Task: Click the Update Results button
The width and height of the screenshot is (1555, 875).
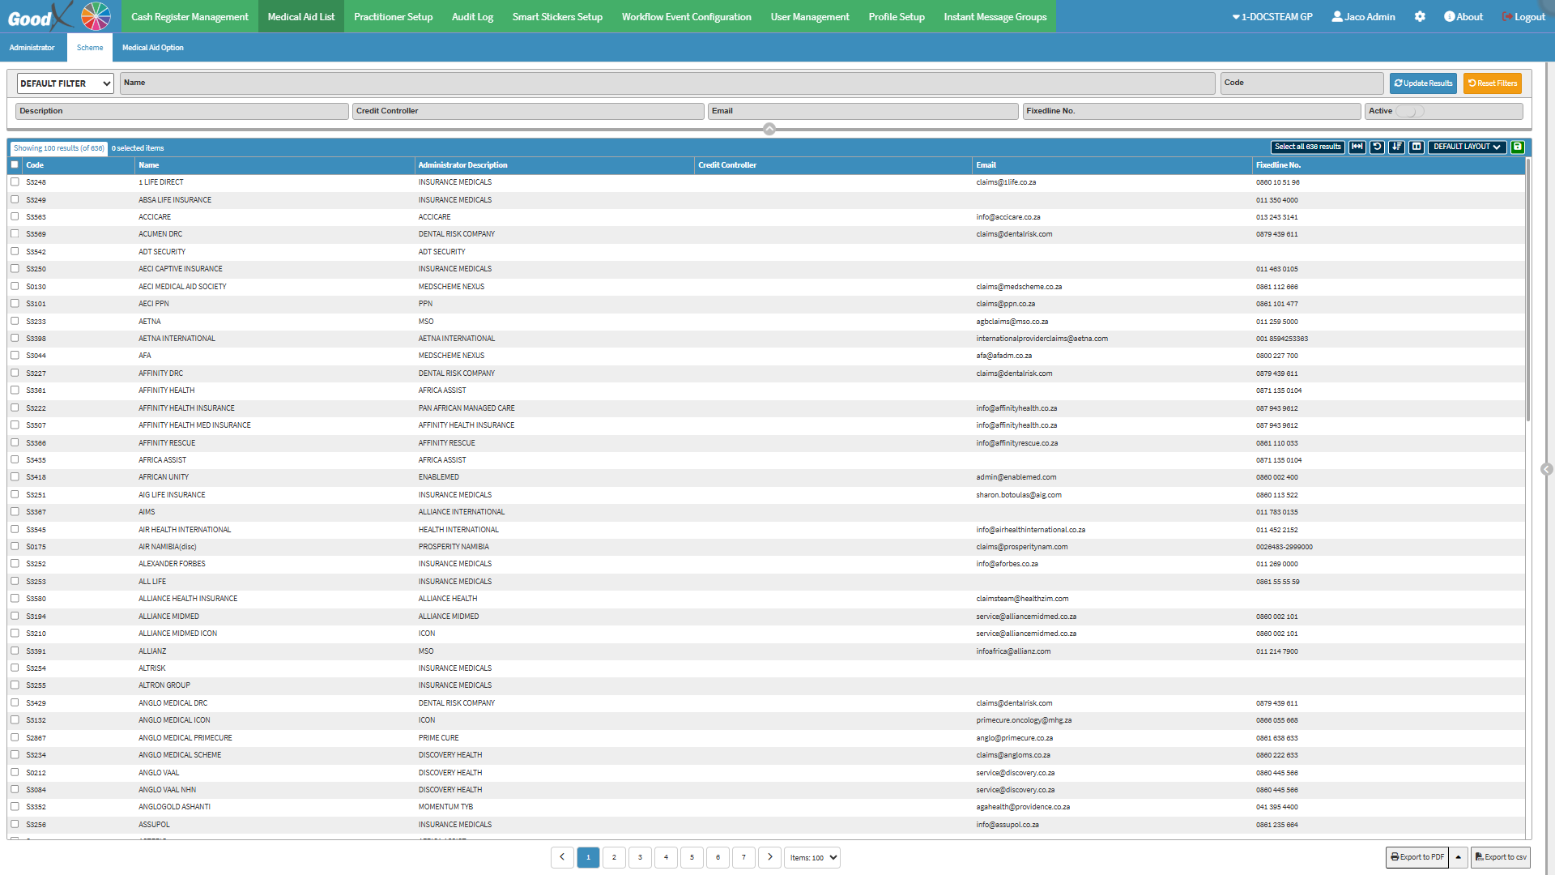Action: click(x=1423, y=83)
